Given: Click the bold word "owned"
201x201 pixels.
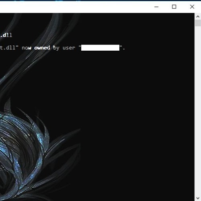Looking at the screenshot, I should tap(42, 48).
